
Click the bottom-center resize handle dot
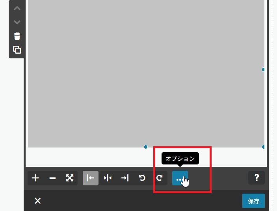click(x=146, y=147)
